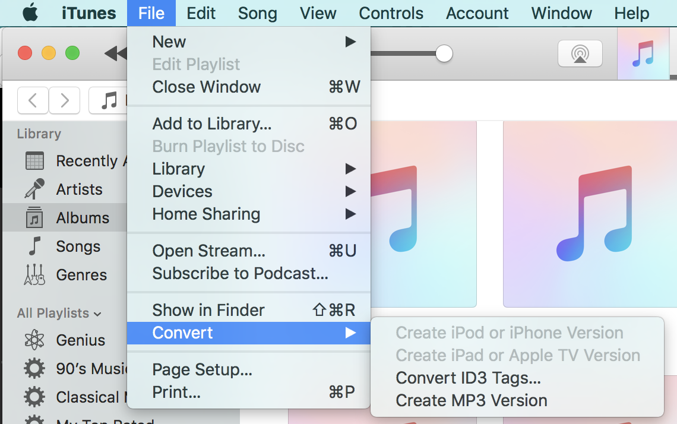This screenshot has width=677, height=424.
Task: Choose Print… from File menu
Action: point(249,392)
